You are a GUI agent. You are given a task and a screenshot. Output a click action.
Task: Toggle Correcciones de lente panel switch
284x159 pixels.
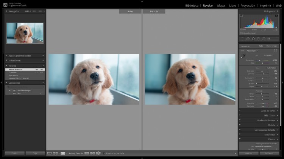pos(240,129)
